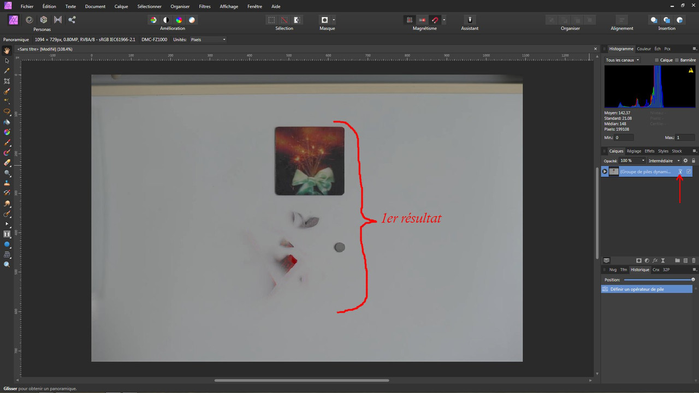Open the Filtres menu
Screen dimensions: 699x393
204,6
